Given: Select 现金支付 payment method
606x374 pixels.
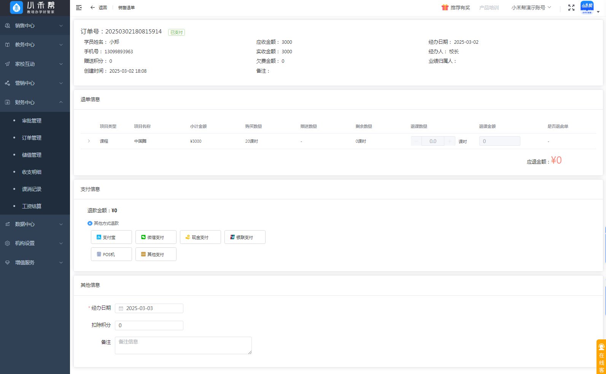Looking at the screenshot, I should [200, 237].
